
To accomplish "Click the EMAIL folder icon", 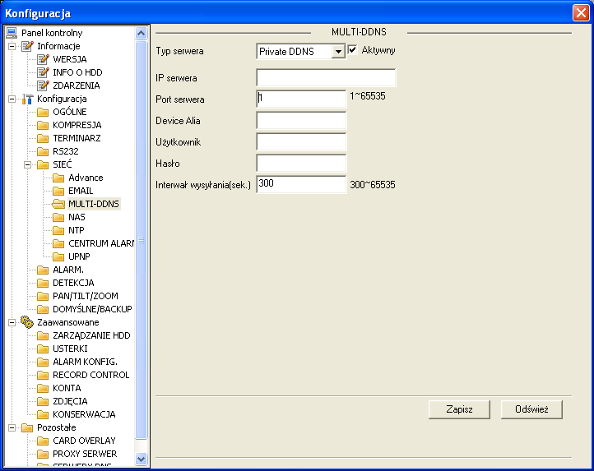I will (x=58, y=191).
